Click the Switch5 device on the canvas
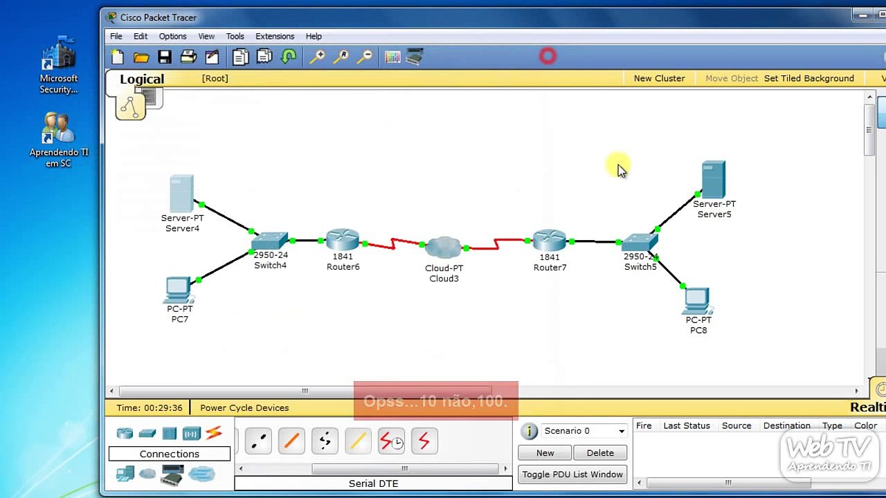 pos(640,242)
